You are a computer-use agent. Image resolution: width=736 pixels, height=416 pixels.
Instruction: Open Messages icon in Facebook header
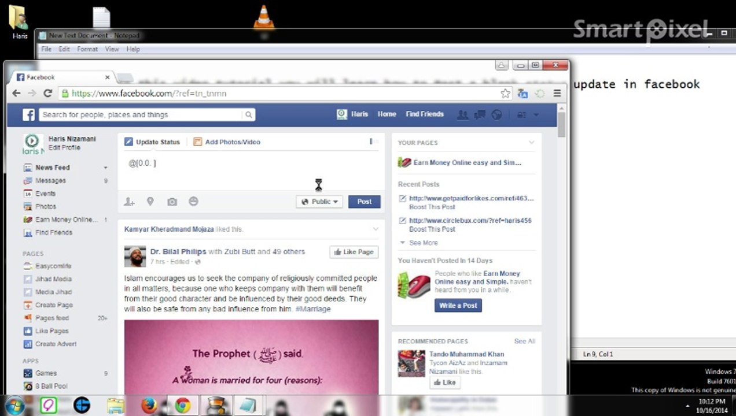pyautogui.click(x=479, y=114)
